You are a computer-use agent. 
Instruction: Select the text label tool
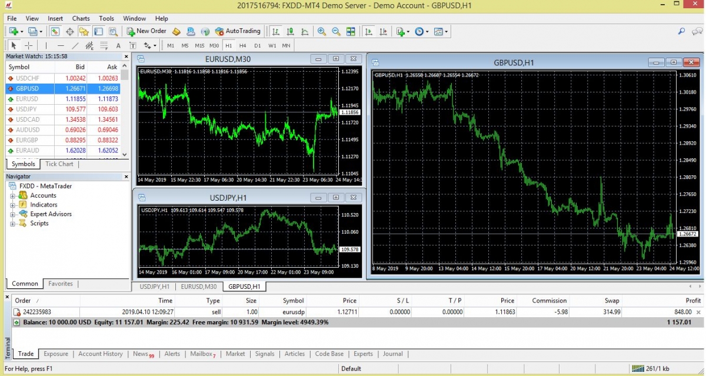click(132, 45)
